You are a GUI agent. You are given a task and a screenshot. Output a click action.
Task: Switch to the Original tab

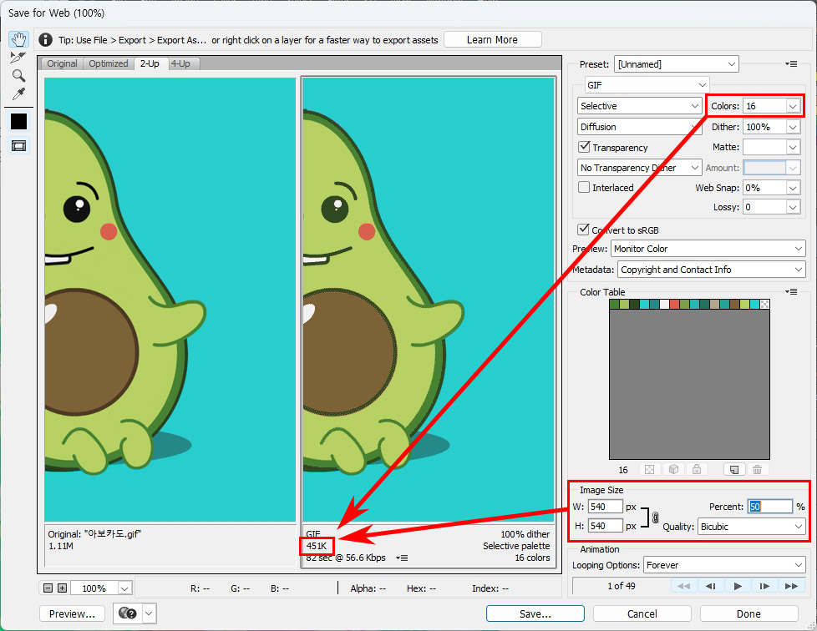click(x=62, y=63)
